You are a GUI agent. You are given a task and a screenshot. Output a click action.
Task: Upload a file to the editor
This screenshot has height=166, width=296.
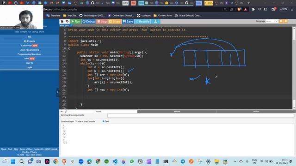click(x=67, y=22)
